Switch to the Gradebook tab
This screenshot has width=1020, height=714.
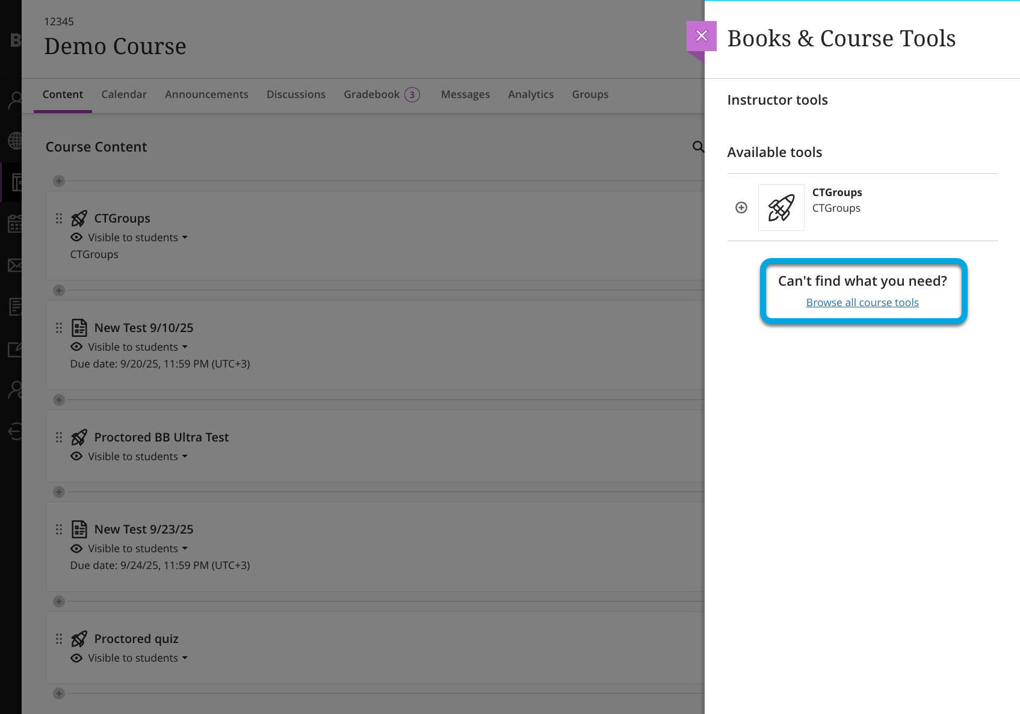(x=371, y=94)
